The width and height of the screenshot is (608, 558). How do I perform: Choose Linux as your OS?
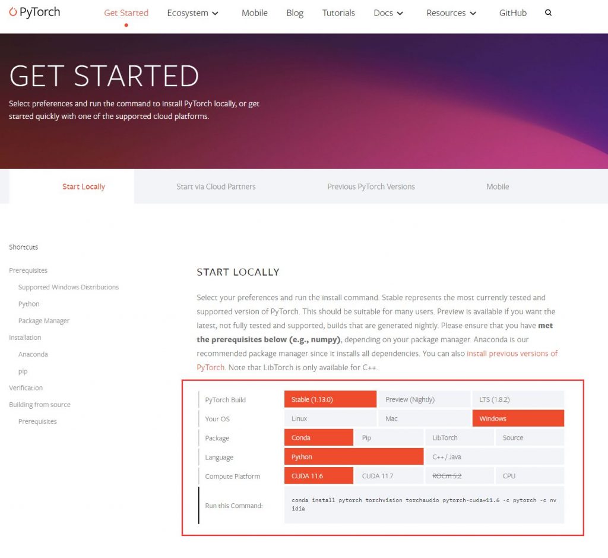point(330,418)
